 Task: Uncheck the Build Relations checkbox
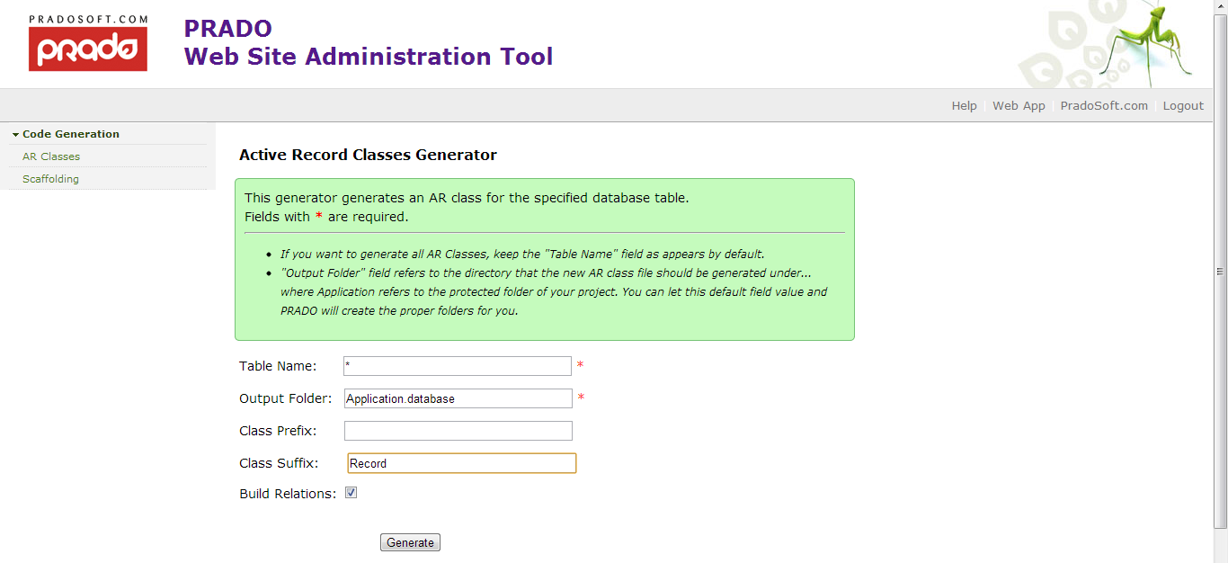351,493
